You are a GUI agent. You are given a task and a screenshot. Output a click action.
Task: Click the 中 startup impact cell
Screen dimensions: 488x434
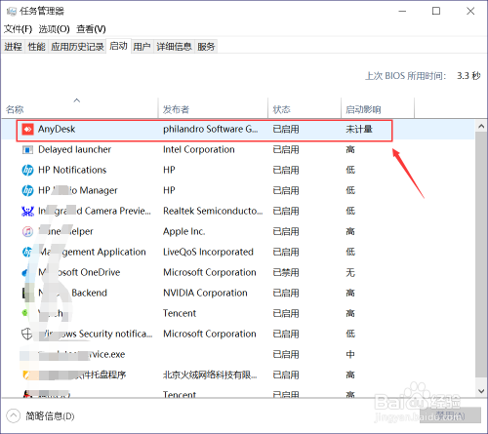(x=350, y=354)
